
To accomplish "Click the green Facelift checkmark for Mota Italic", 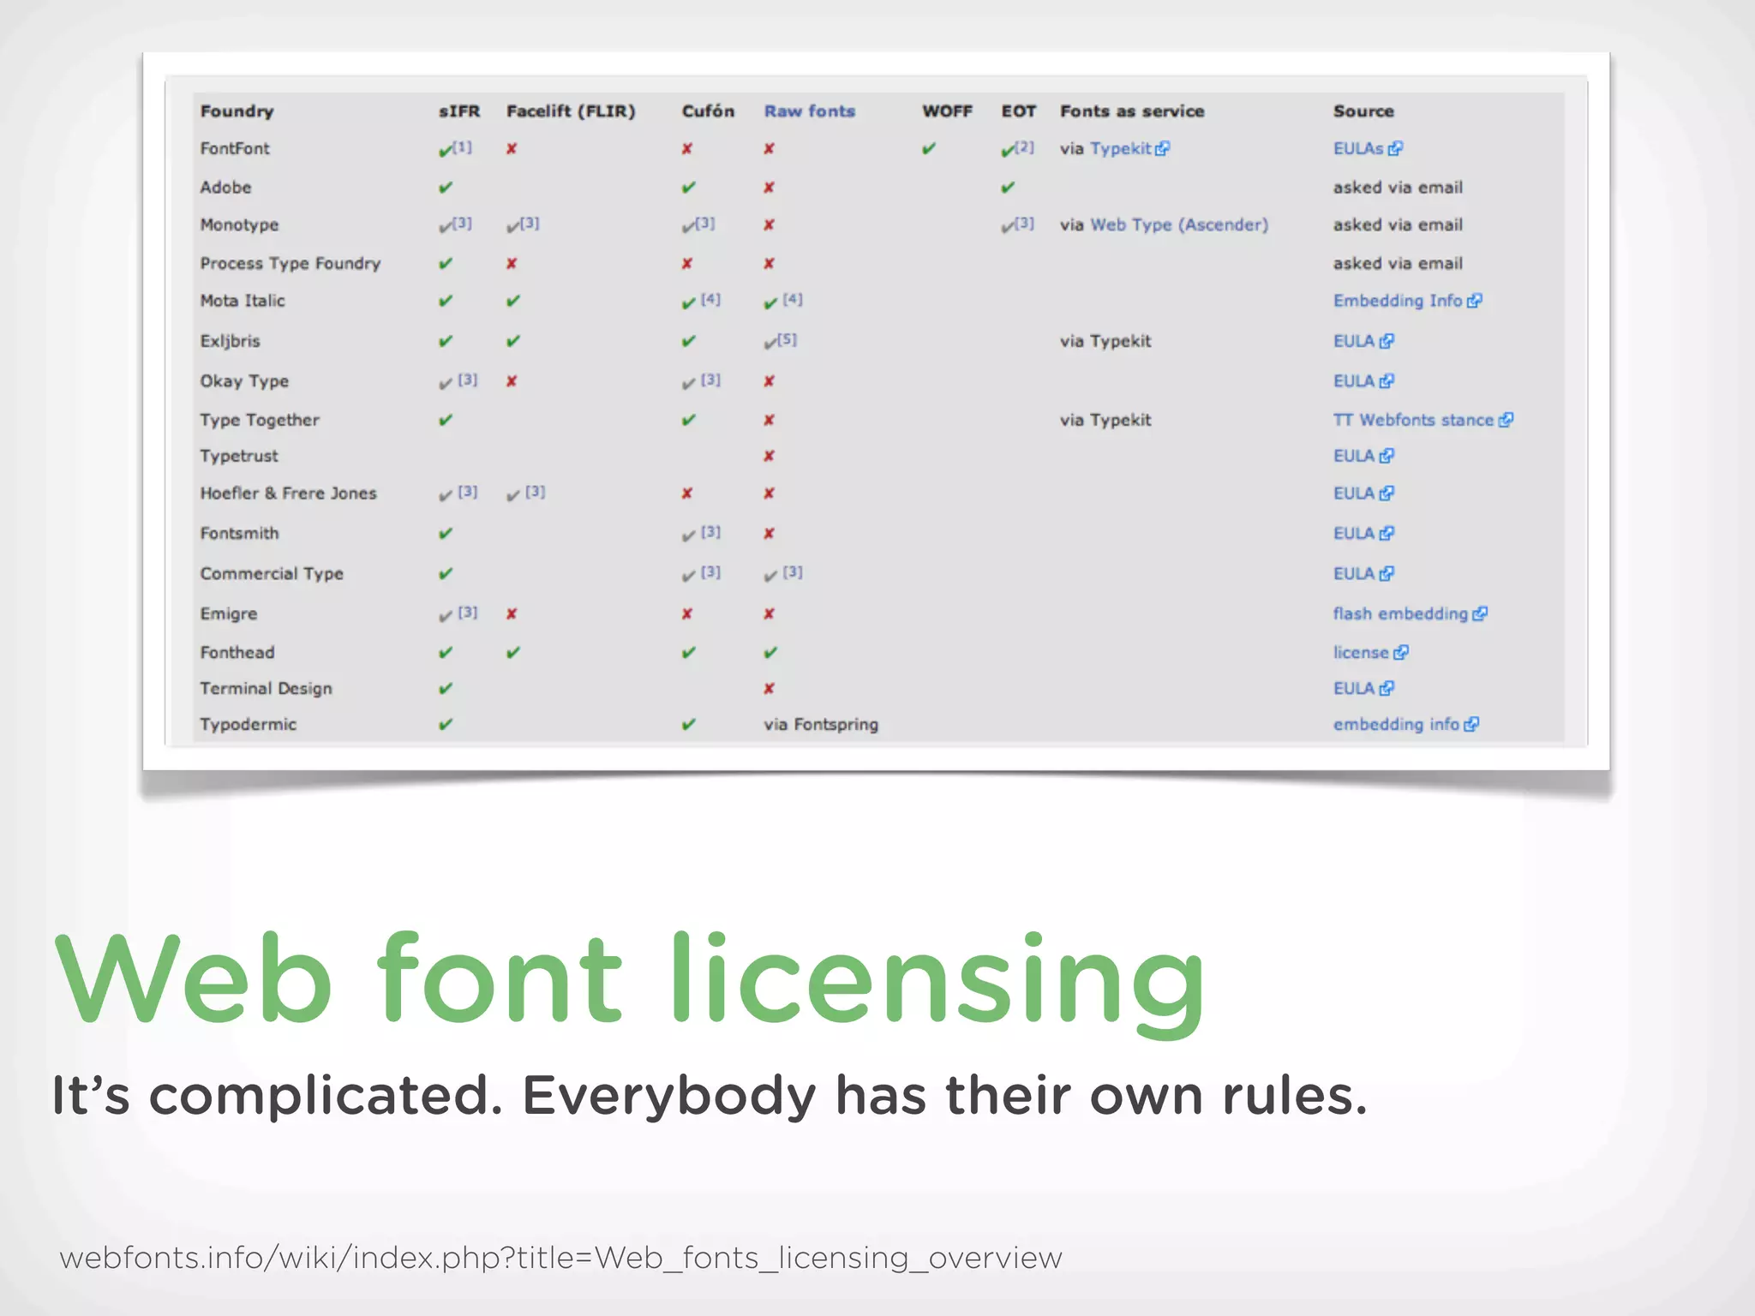I will pos(513,301).
